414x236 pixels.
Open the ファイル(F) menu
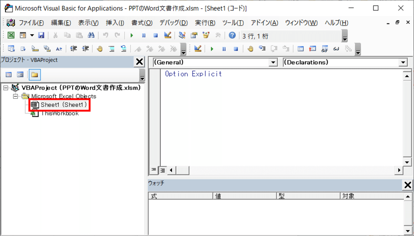pyautogui.click(x=31, y=23)
